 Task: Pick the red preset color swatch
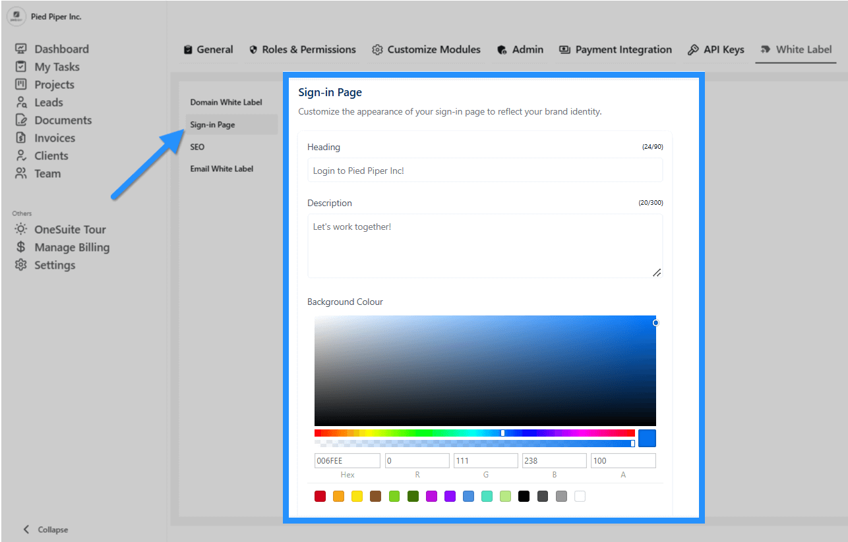[x=320, y=496]
